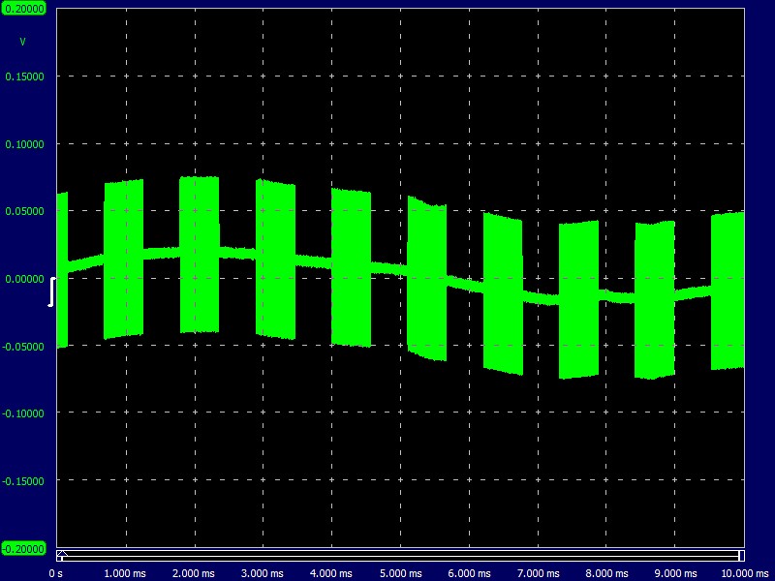The image size is (775, 581).
Task: Click the trigger arrow marker on time ruler
Action: 62,553
